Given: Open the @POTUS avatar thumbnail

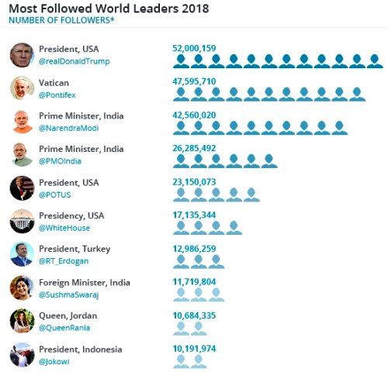Looking at the screenshot, I should [22, 188].
